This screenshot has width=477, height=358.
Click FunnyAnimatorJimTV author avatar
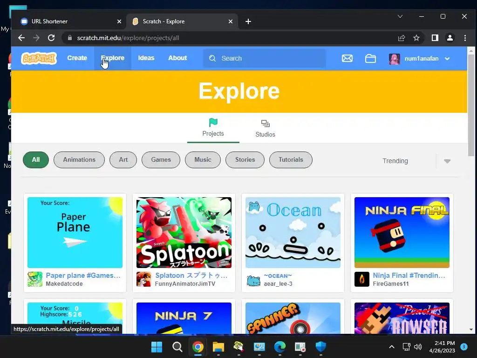tap(143, 279)
